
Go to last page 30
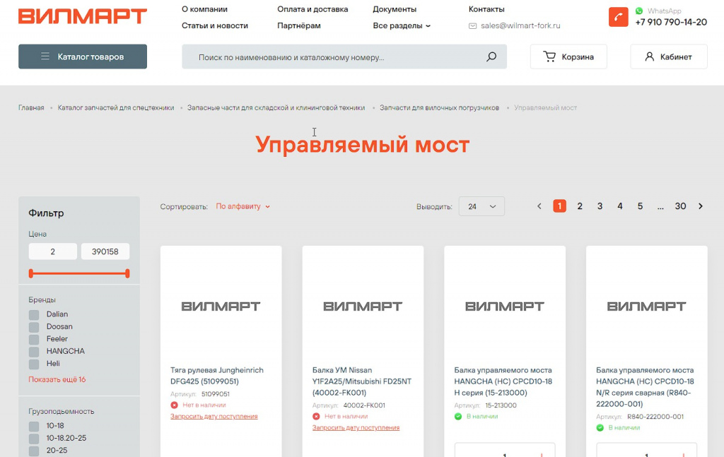pyautogui.click(x=680, y=206)
